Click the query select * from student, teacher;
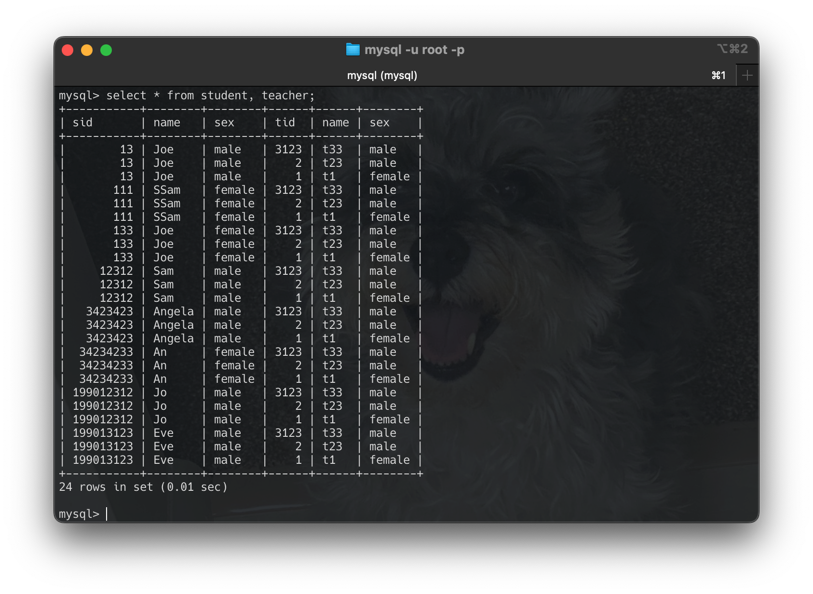This screenshot has height=594, width=813. pos(210,95)
